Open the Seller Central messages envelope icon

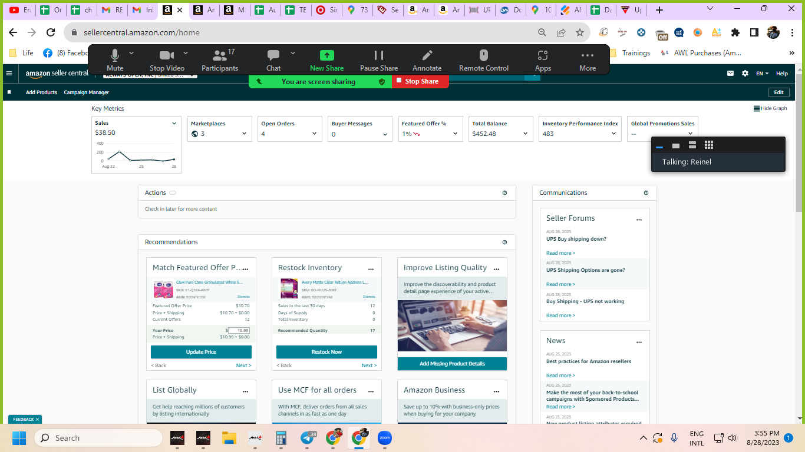click(x=731, y=74)
